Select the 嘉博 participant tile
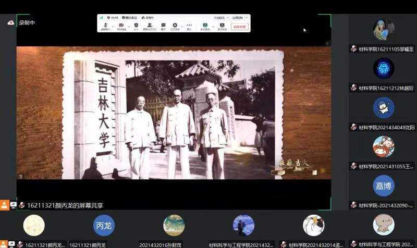This screenshot has width=417, height=248. (x=383, y=186)
